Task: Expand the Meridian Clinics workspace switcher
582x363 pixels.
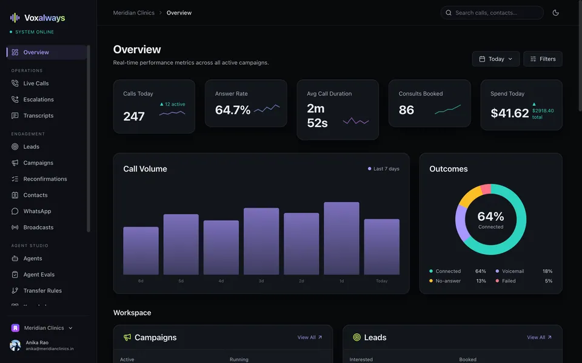Action: pos(42,328)
